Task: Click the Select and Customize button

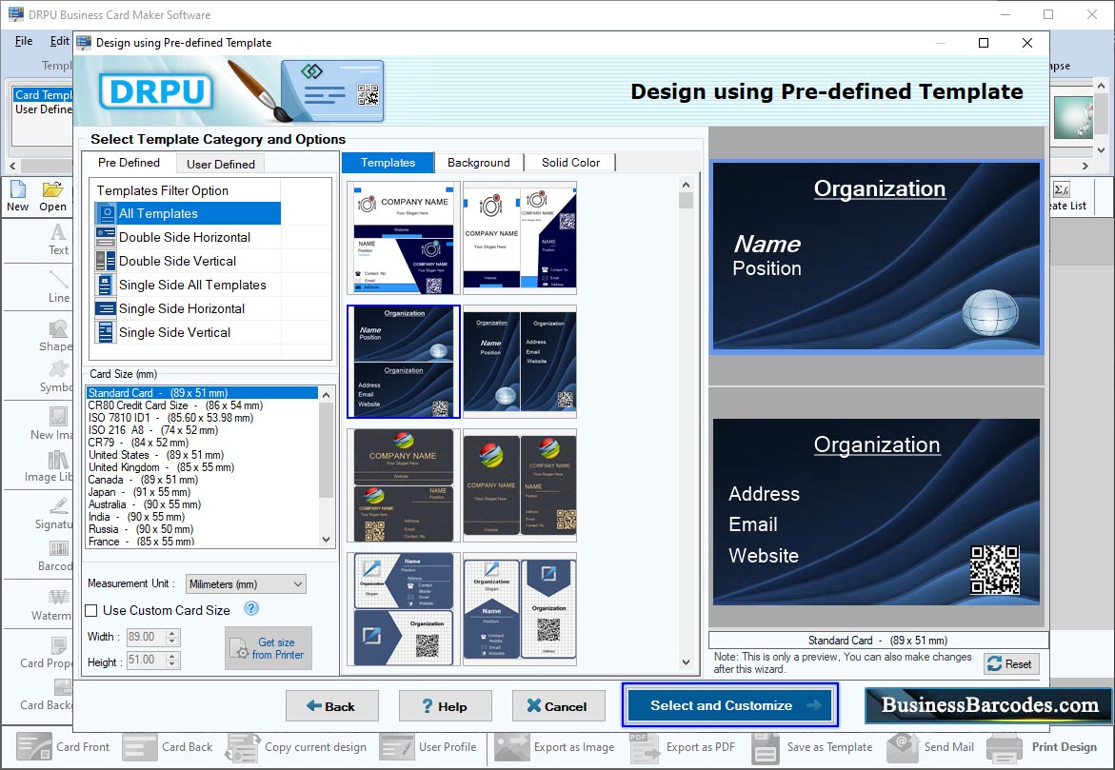Action: tap(730, 705)
